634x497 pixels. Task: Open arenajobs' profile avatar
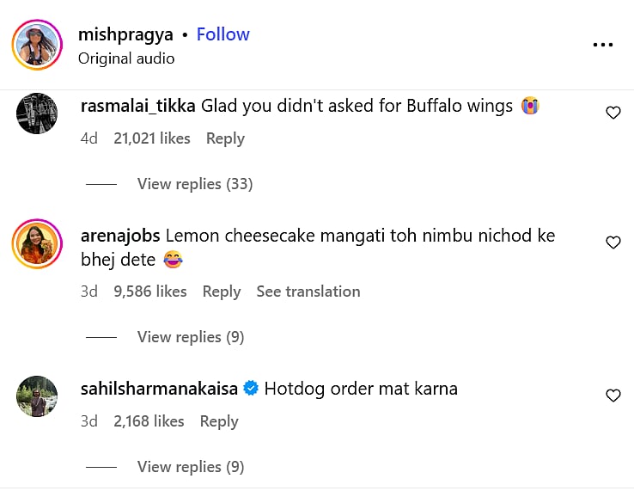pos(37,243)
